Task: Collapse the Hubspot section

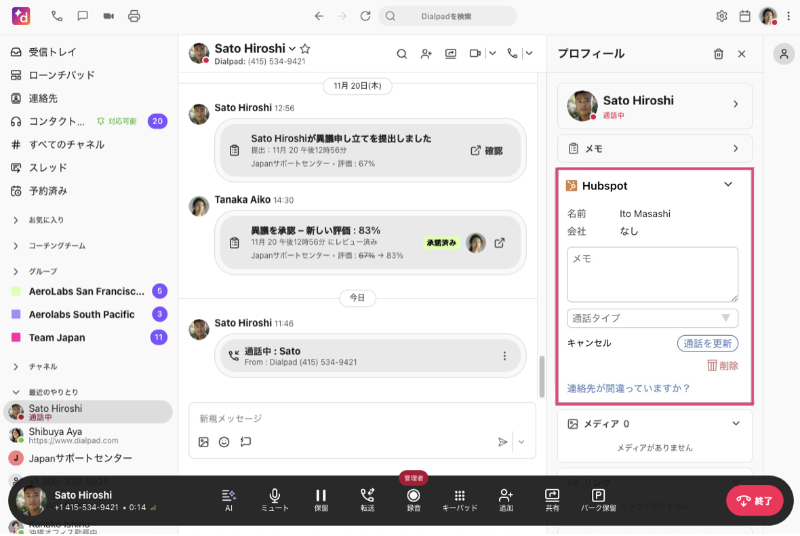Action: [x=728, y=185]
